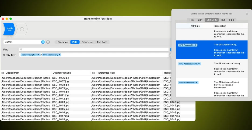Switch to the Filename segment
The width and height of the screenshot is (252, 130).
click(x=63, y=42)
